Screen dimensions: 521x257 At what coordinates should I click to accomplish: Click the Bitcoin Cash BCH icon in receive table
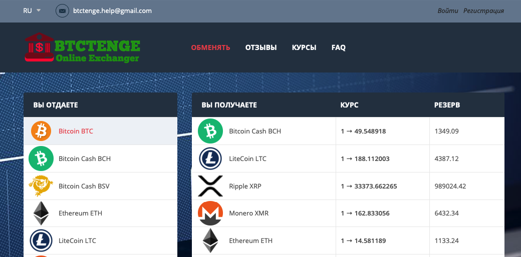(x=210, y=131)
